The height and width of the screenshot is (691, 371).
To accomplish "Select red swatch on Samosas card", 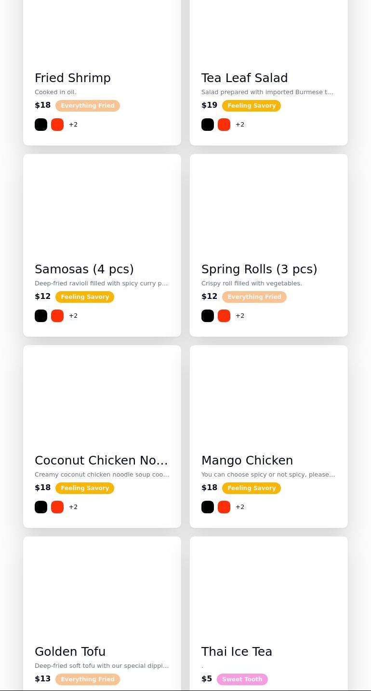I will 57,316.
